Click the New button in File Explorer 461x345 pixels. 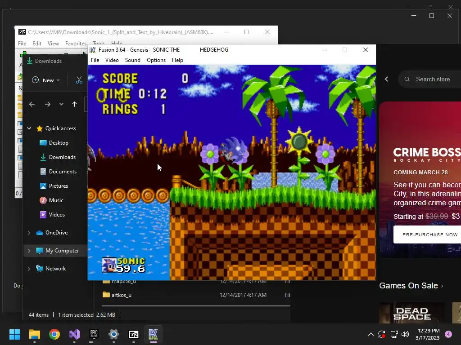coord(45,80)
